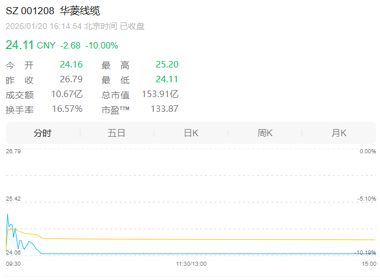Click the 成交额 value 10.67亿

point(67,94)
